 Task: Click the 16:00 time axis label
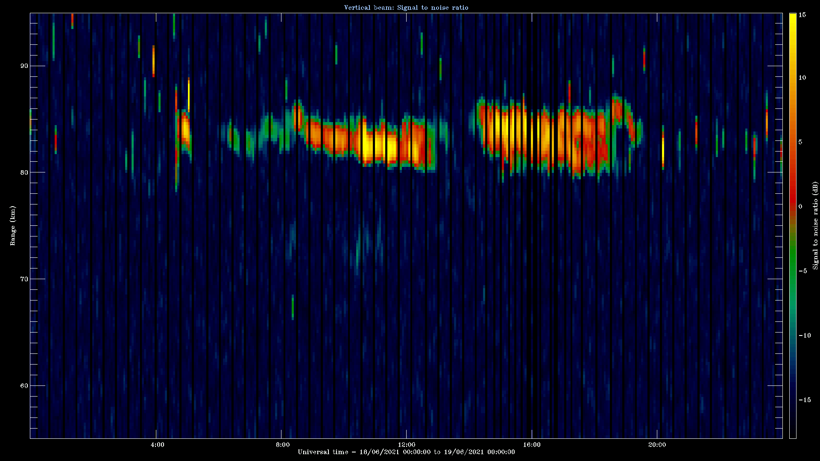pyautogui.click(x=532, y=445)
